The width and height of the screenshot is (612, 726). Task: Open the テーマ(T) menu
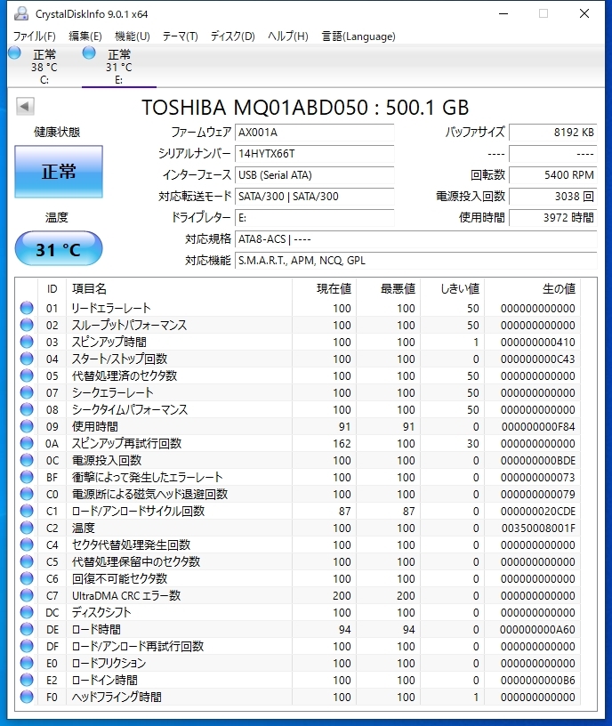(180, 36)
